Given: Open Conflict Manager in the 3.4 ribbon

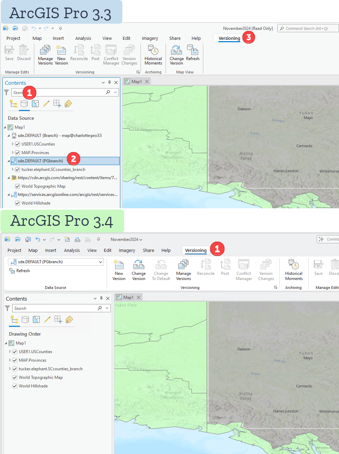Looking at the screenshot, I should click(x=244, y=270).
